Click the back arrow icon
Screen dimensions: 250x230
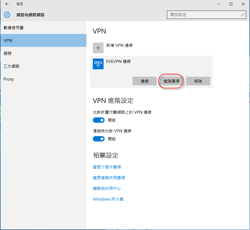(x=7, y=4)
